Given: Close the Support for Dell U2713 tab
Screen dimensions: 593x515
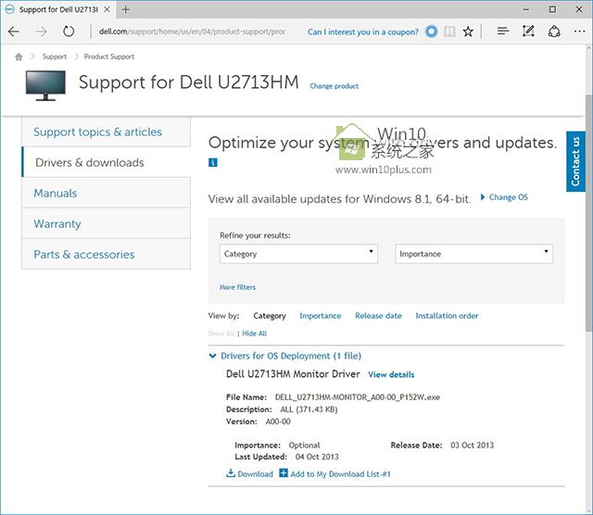Looking at the screenshot, I should [107, 9].
